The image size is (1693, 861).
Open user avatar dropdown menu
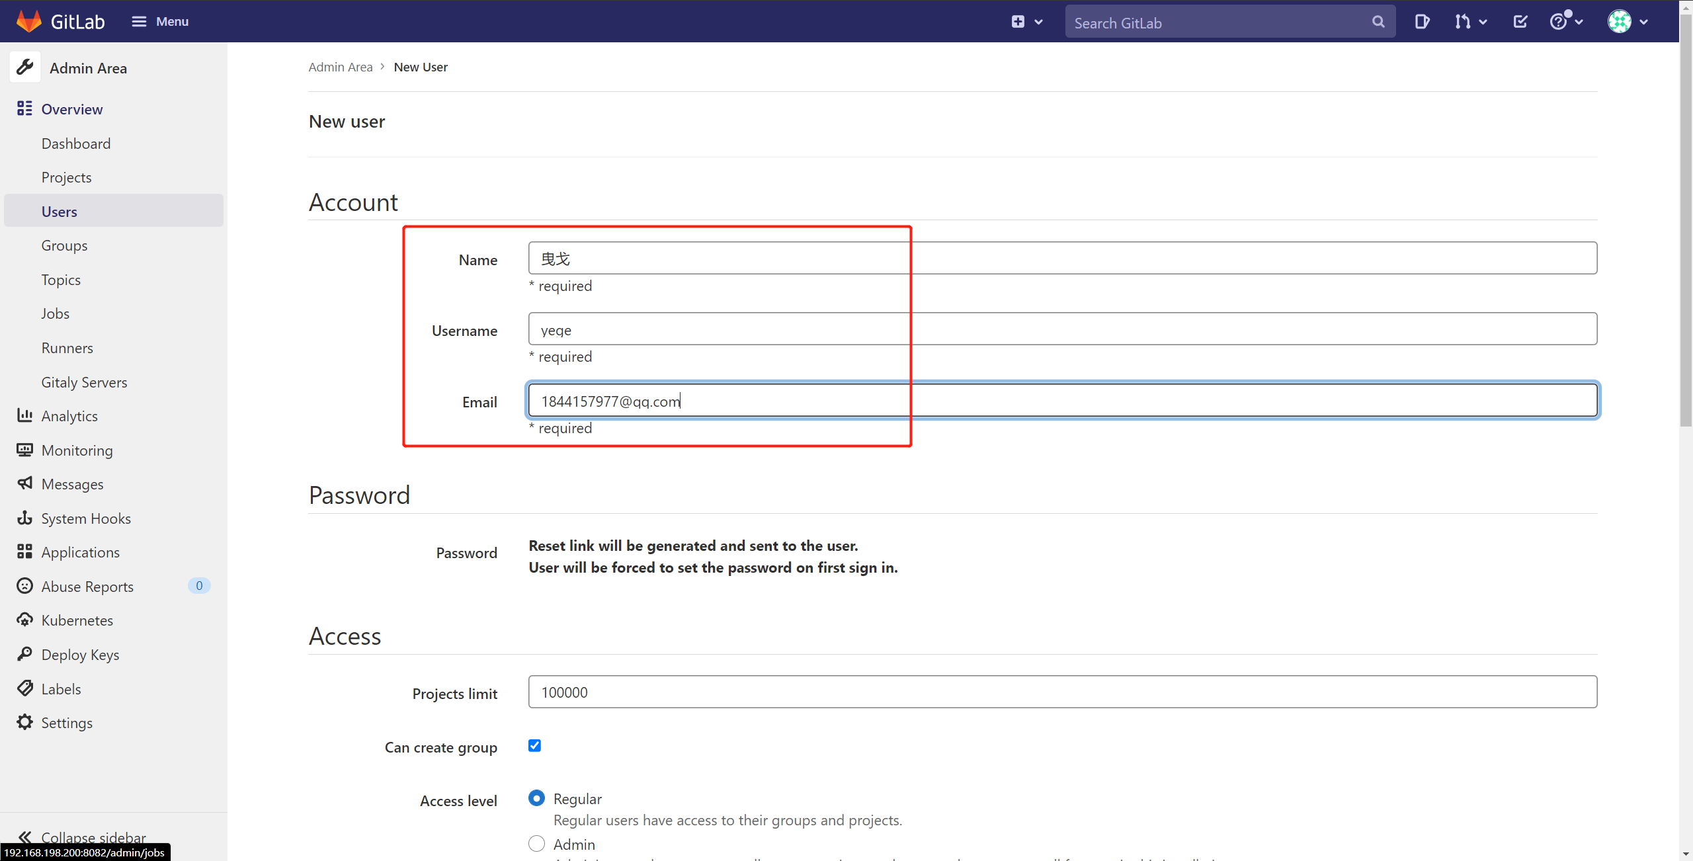(x=1628, y=22)
